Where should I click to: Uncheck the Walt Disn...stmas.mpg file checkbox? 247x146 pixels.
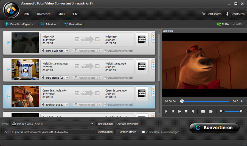click(9, 70)
